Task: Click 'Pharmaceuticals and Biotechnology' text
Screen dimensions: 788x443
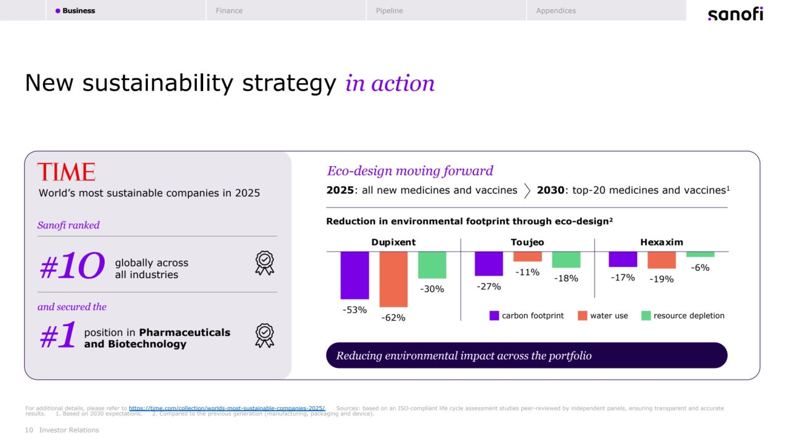Action: (158, 338)
